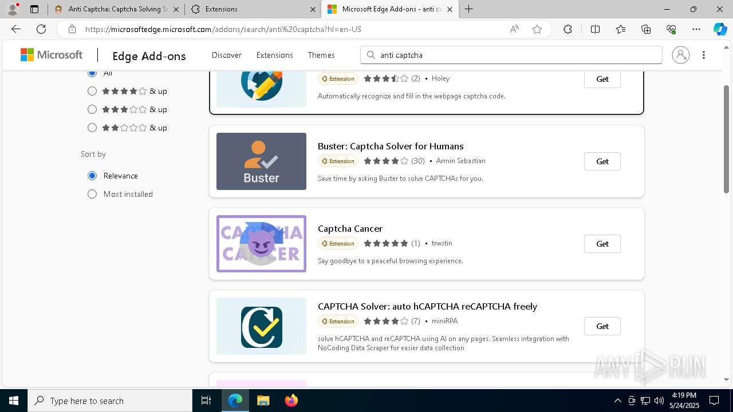Open tab actions menu icon

tap(34, 9)
